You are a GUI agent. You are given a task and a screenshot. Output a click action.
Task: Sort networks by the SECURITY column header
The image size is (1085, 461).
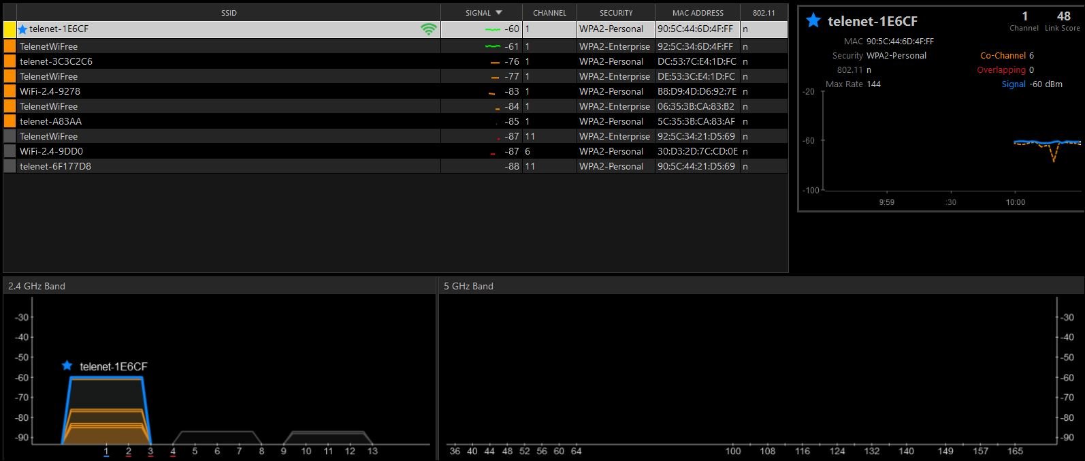coord(616,13)
